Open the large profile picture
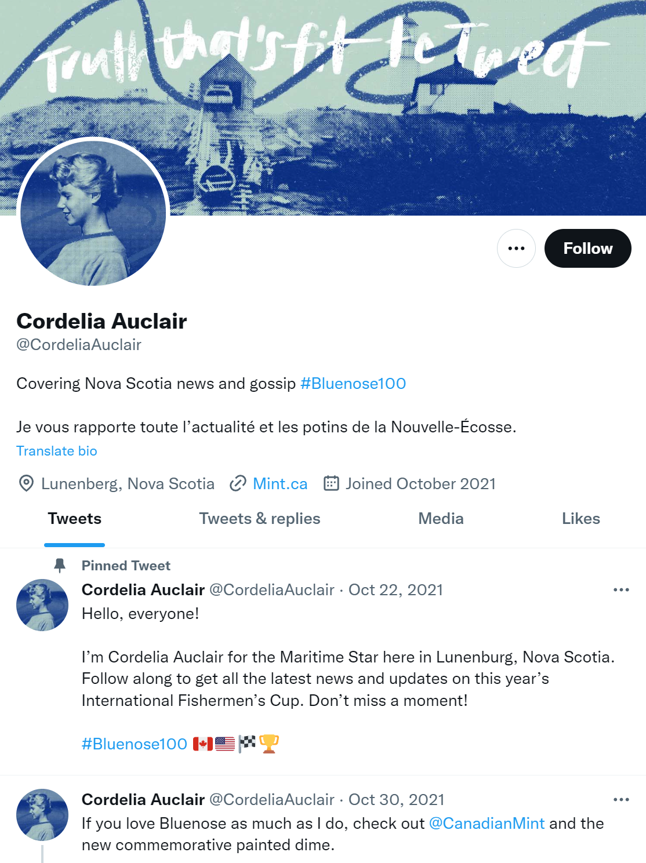 [93, 213]
